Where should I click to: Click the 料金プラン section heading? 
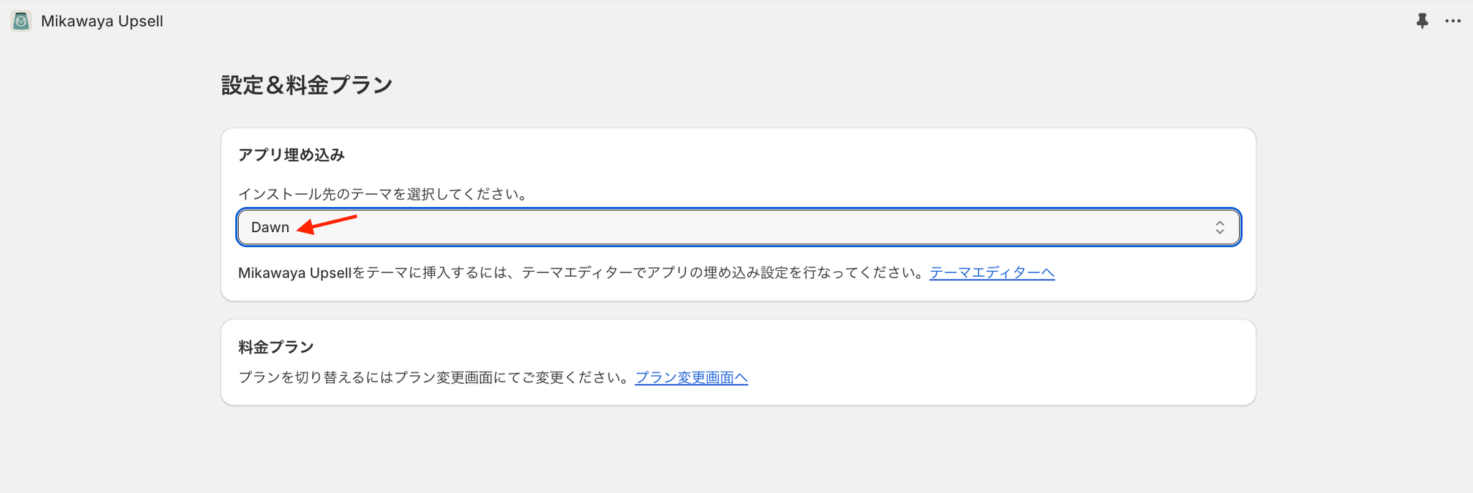click(x=276, y=347)
